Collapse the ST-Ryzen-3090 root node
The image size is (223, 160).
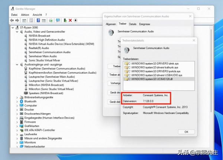point(13,27)
